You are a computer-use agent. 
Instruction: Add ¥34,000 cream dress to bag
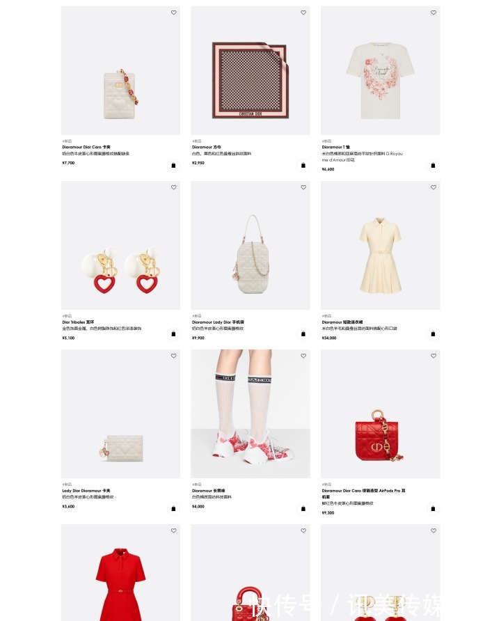click(x=433, y=334)
